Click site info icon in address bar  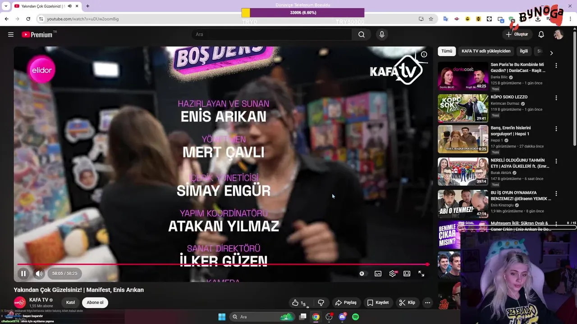coord(41,19)
